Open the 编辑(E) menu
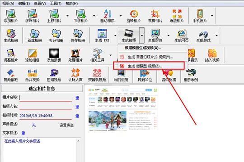244x162 pixels. coord(24,4)
